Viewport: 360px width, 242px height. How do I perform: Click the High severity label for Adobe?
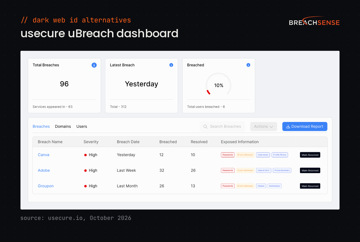[x=93, y=170]
